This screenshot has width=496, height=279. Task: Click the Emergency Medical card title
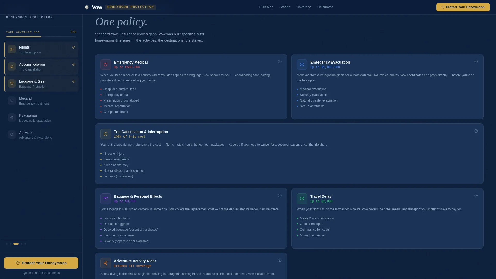coord(131,62)
